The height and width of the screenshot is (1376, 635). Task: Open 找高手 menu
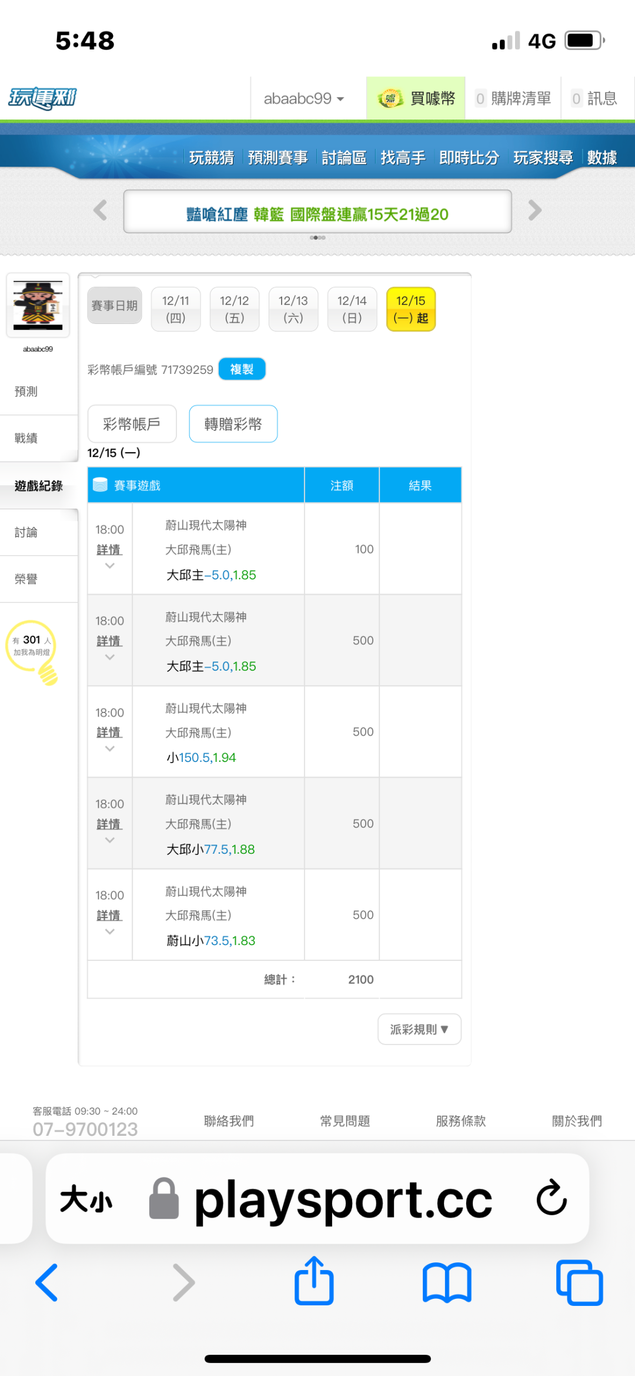[x=403, y=158]
